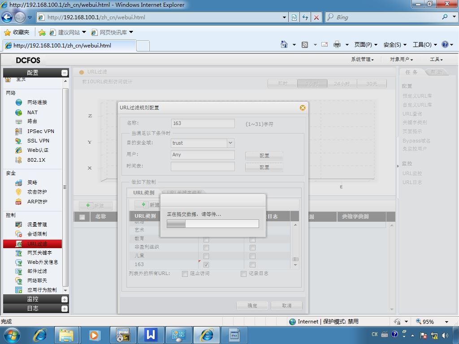
Task: Select the 1小时 time range tab
Action: click(x=312, y=84)
